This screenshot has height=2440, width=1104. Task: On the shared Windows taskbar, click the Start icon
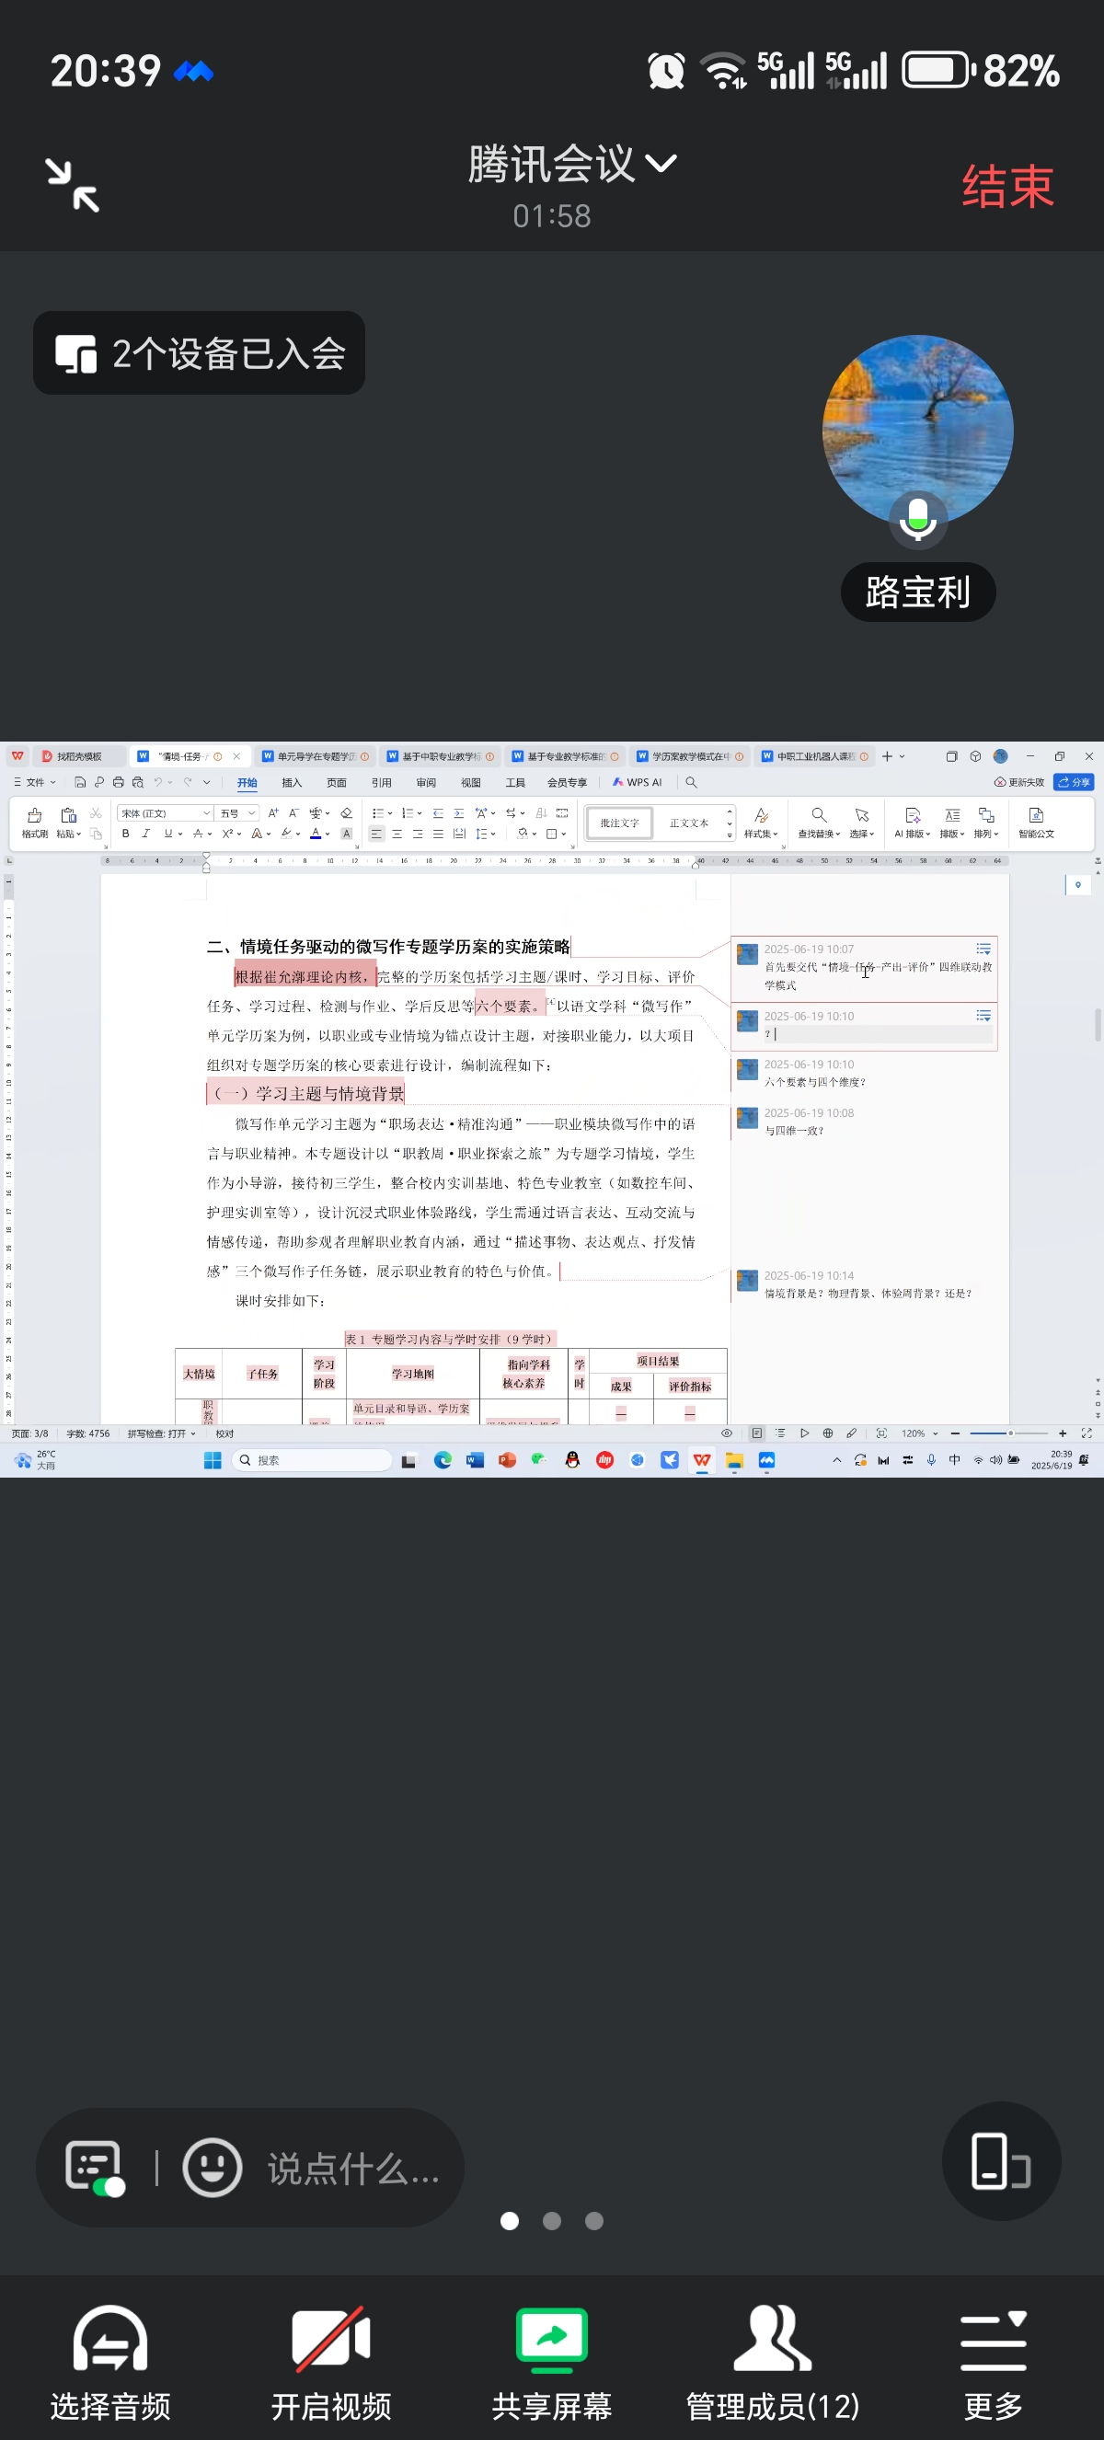[213, 1459]
